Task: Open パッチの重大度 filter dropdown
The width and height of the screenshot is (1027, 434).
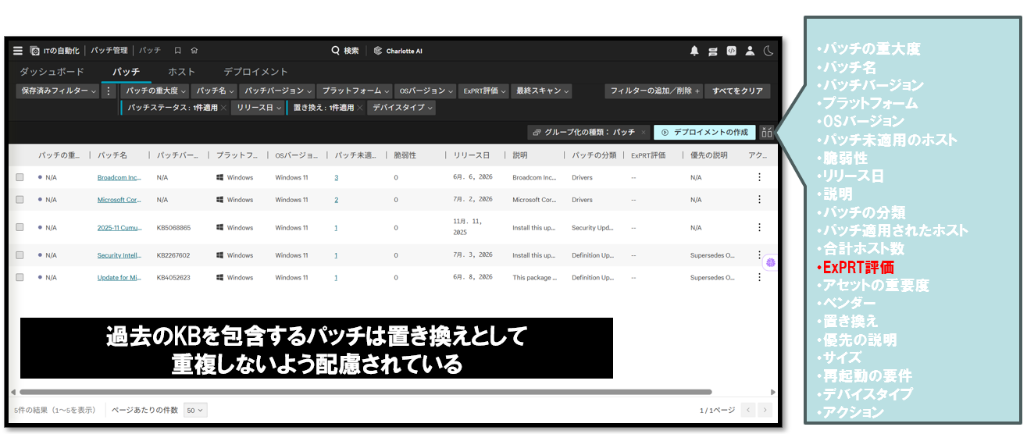Action: click(x=156, y=91)
